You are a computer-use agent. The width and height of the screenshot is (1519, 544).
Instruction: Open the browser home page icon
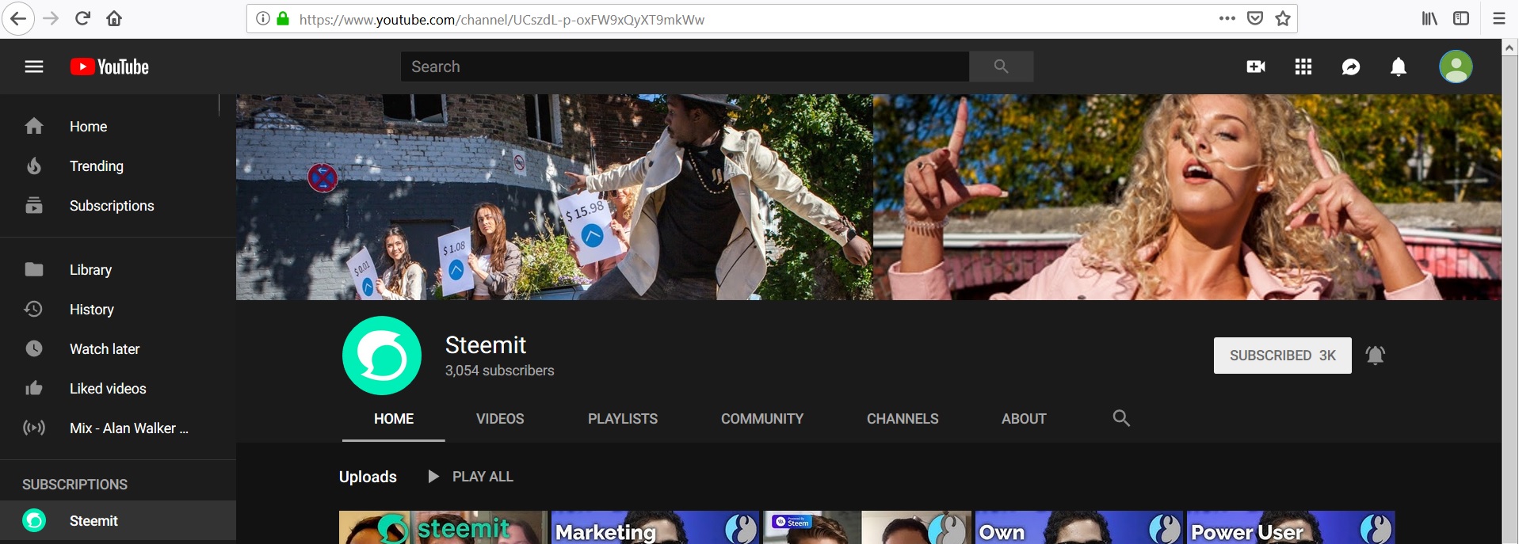(x=114, y=18)
